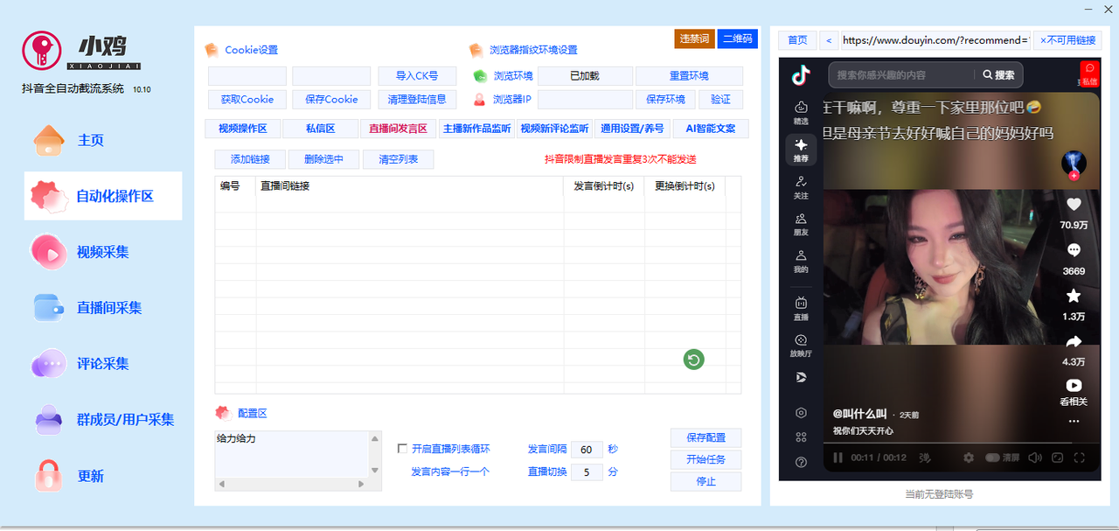Screen dimensions: 1119x531
Task: Click the green refresh icon in the link table
Action: (x=693, y=360)
